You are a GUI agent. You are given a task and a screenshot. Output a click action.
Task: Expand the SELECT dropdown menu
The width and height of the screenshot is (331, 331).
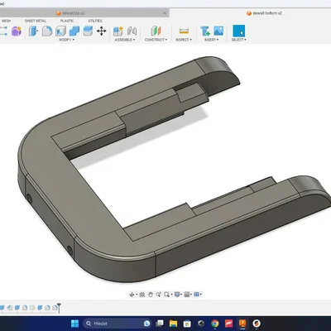(239, 40)
